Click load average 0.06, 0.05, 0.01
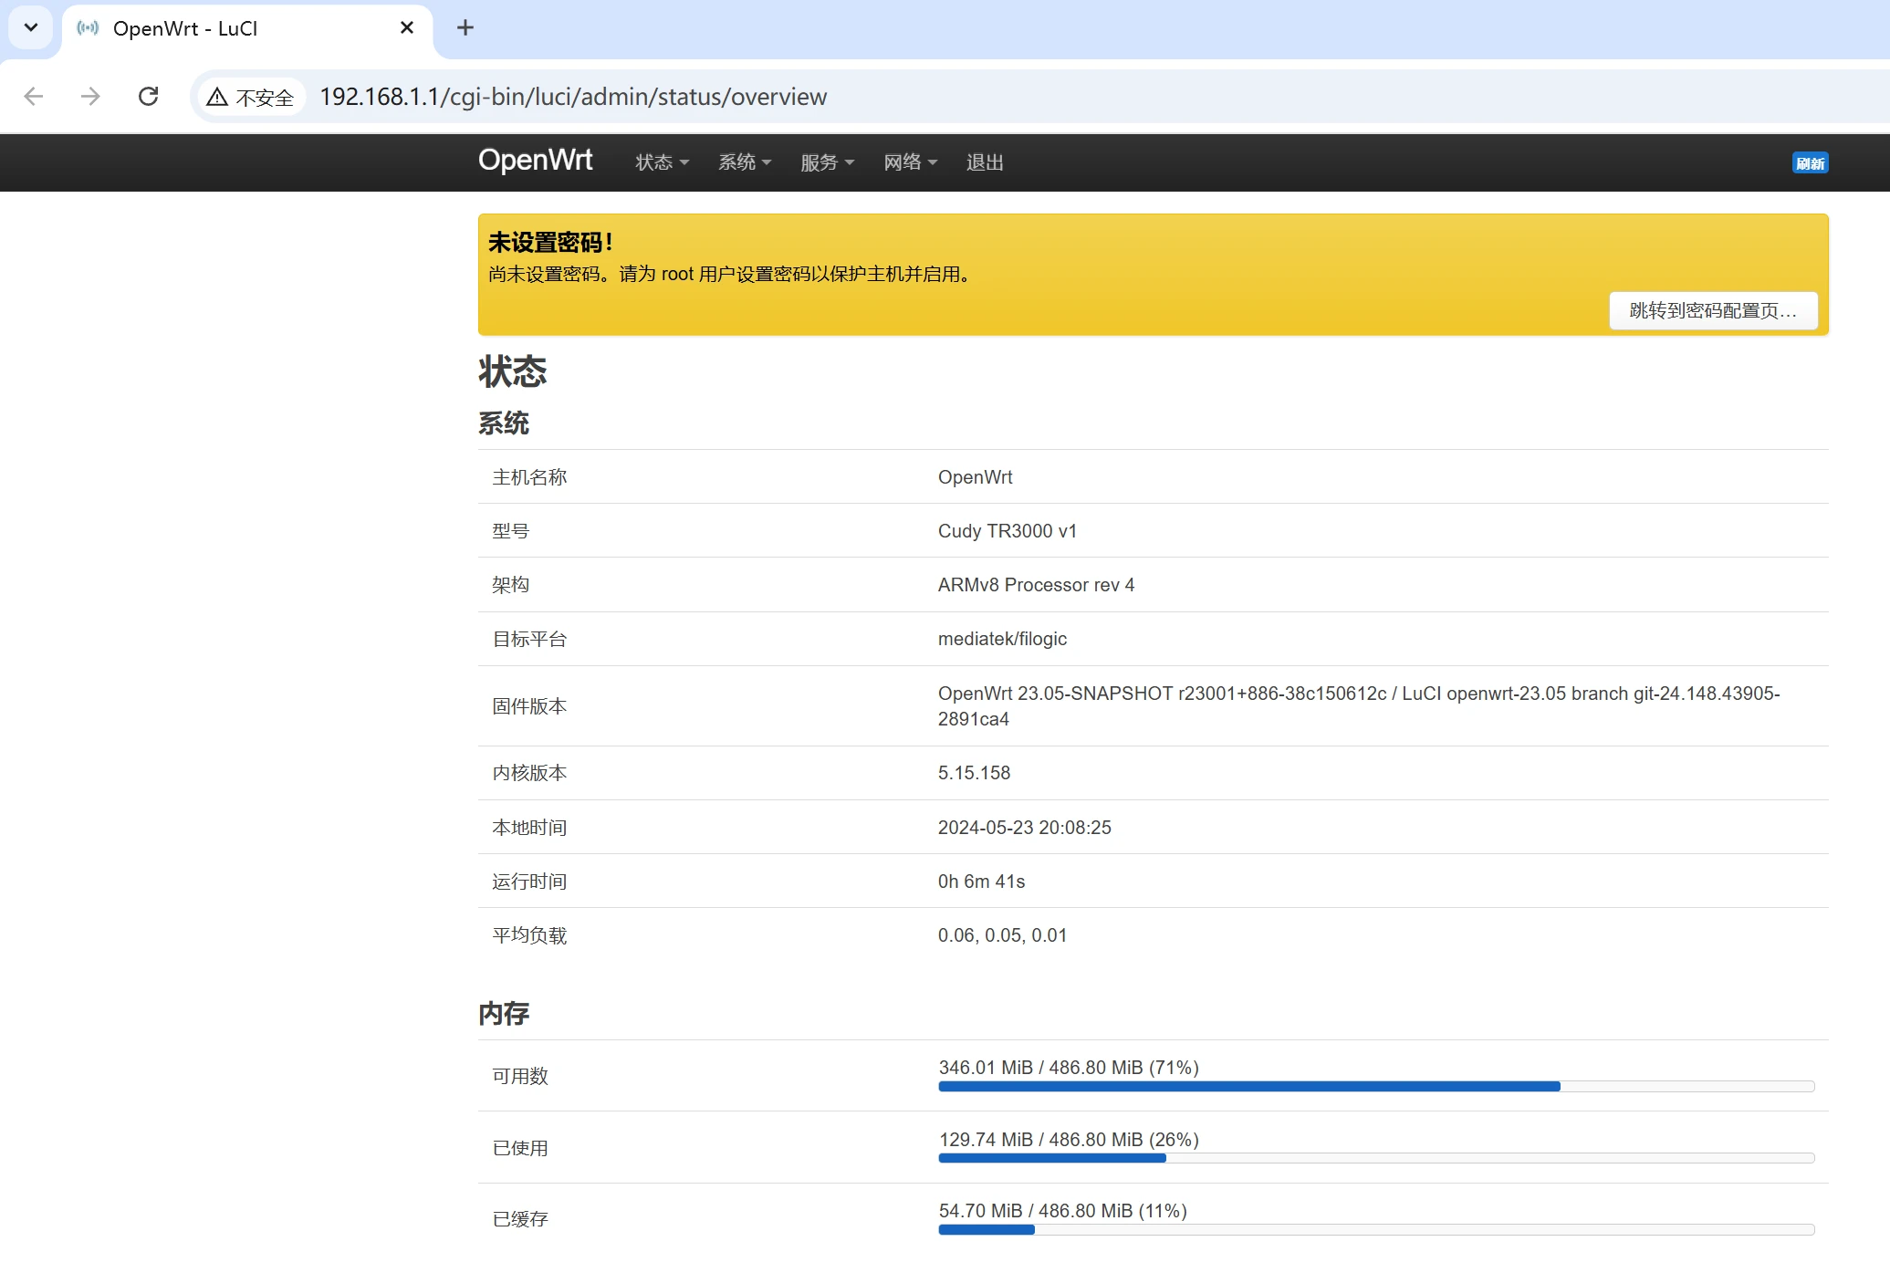This screenshot has height=1273, width=1890. pyautogui.click(x=1002, y=935)
